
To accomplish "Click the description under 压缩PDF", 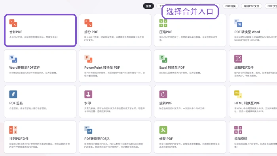I will coord(188,39).
